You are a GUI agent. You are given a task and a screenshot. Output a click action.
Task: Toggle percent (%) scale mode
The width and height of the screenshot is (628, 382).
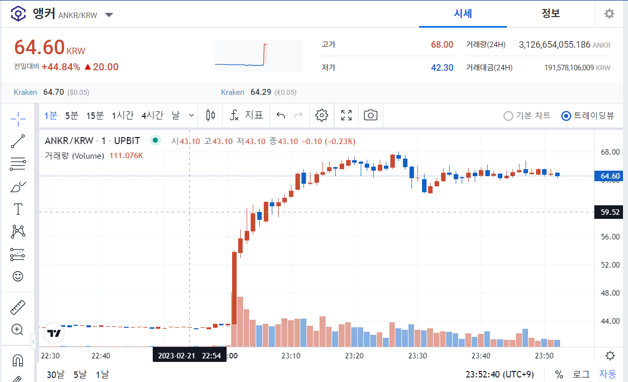click(x=559, y=374)
